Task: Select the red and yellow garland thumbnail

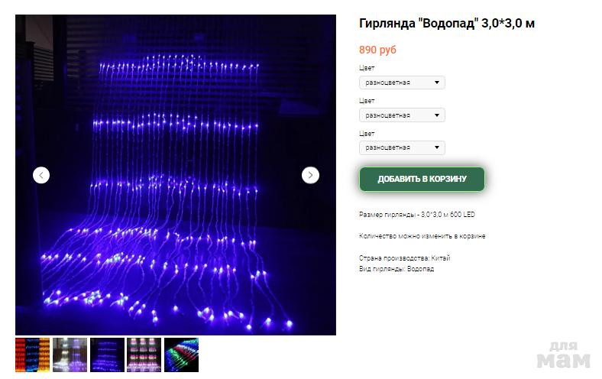Action: [x=33, y=355]
